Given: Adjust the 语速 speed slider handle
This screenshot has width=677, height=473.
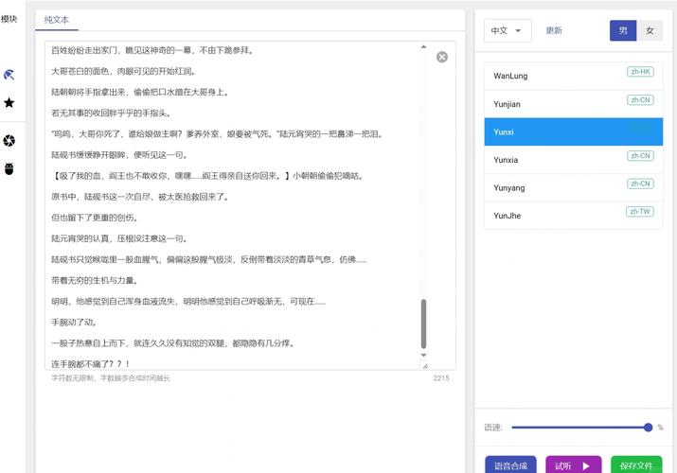Looking at the screenshot, I should click(x=648, y=428).
